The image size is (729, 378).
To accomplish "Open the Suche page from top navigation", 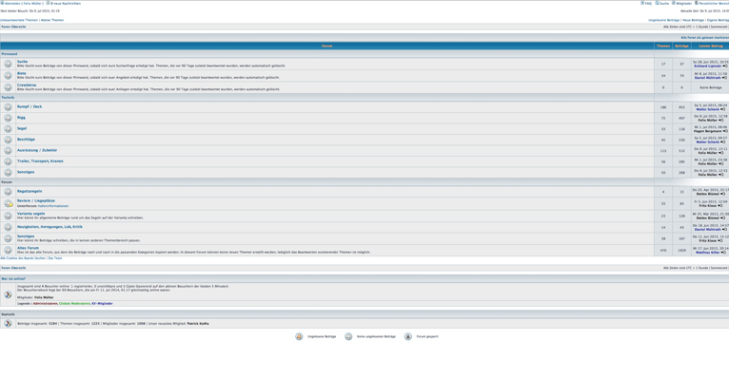I will pyautogui.click(x=664, y=4).
